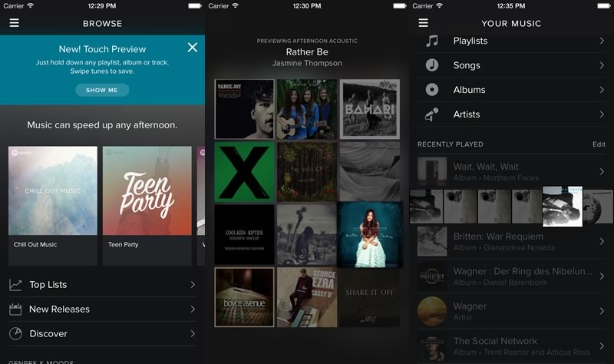Viewport: 614px width, 364px height.
Task: Open Artists in Your Music
Action: coord(512,114)
